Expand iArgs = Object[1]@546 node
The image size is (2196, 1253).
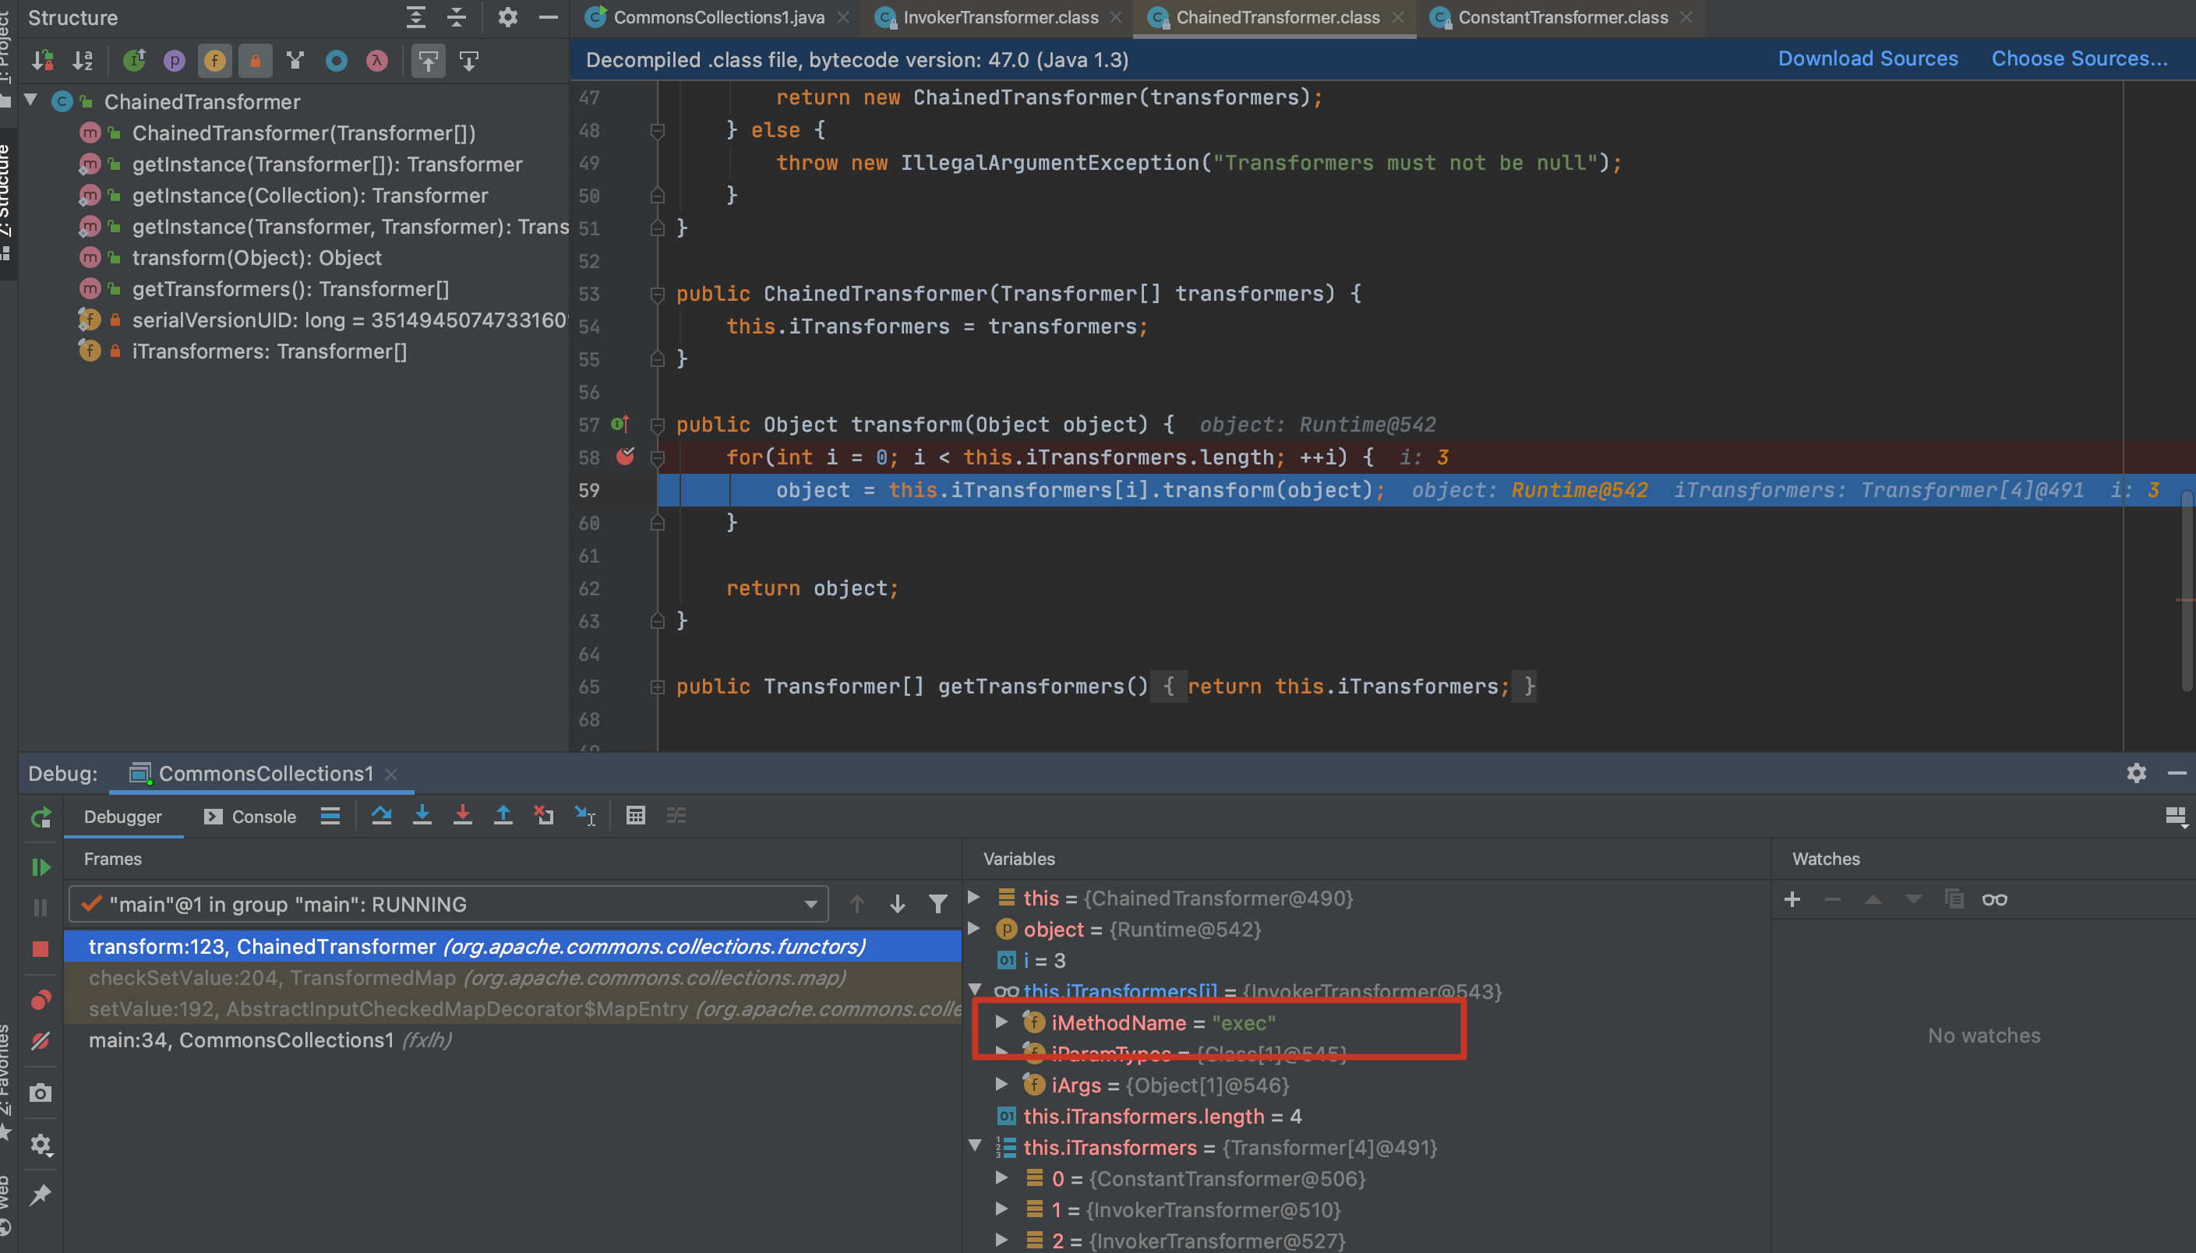pos(1001,1085)
